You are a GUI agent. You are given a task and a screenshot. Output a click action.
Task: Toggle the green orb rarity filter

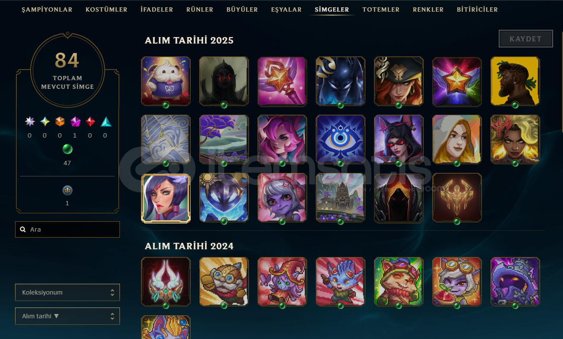click(67, 149)
